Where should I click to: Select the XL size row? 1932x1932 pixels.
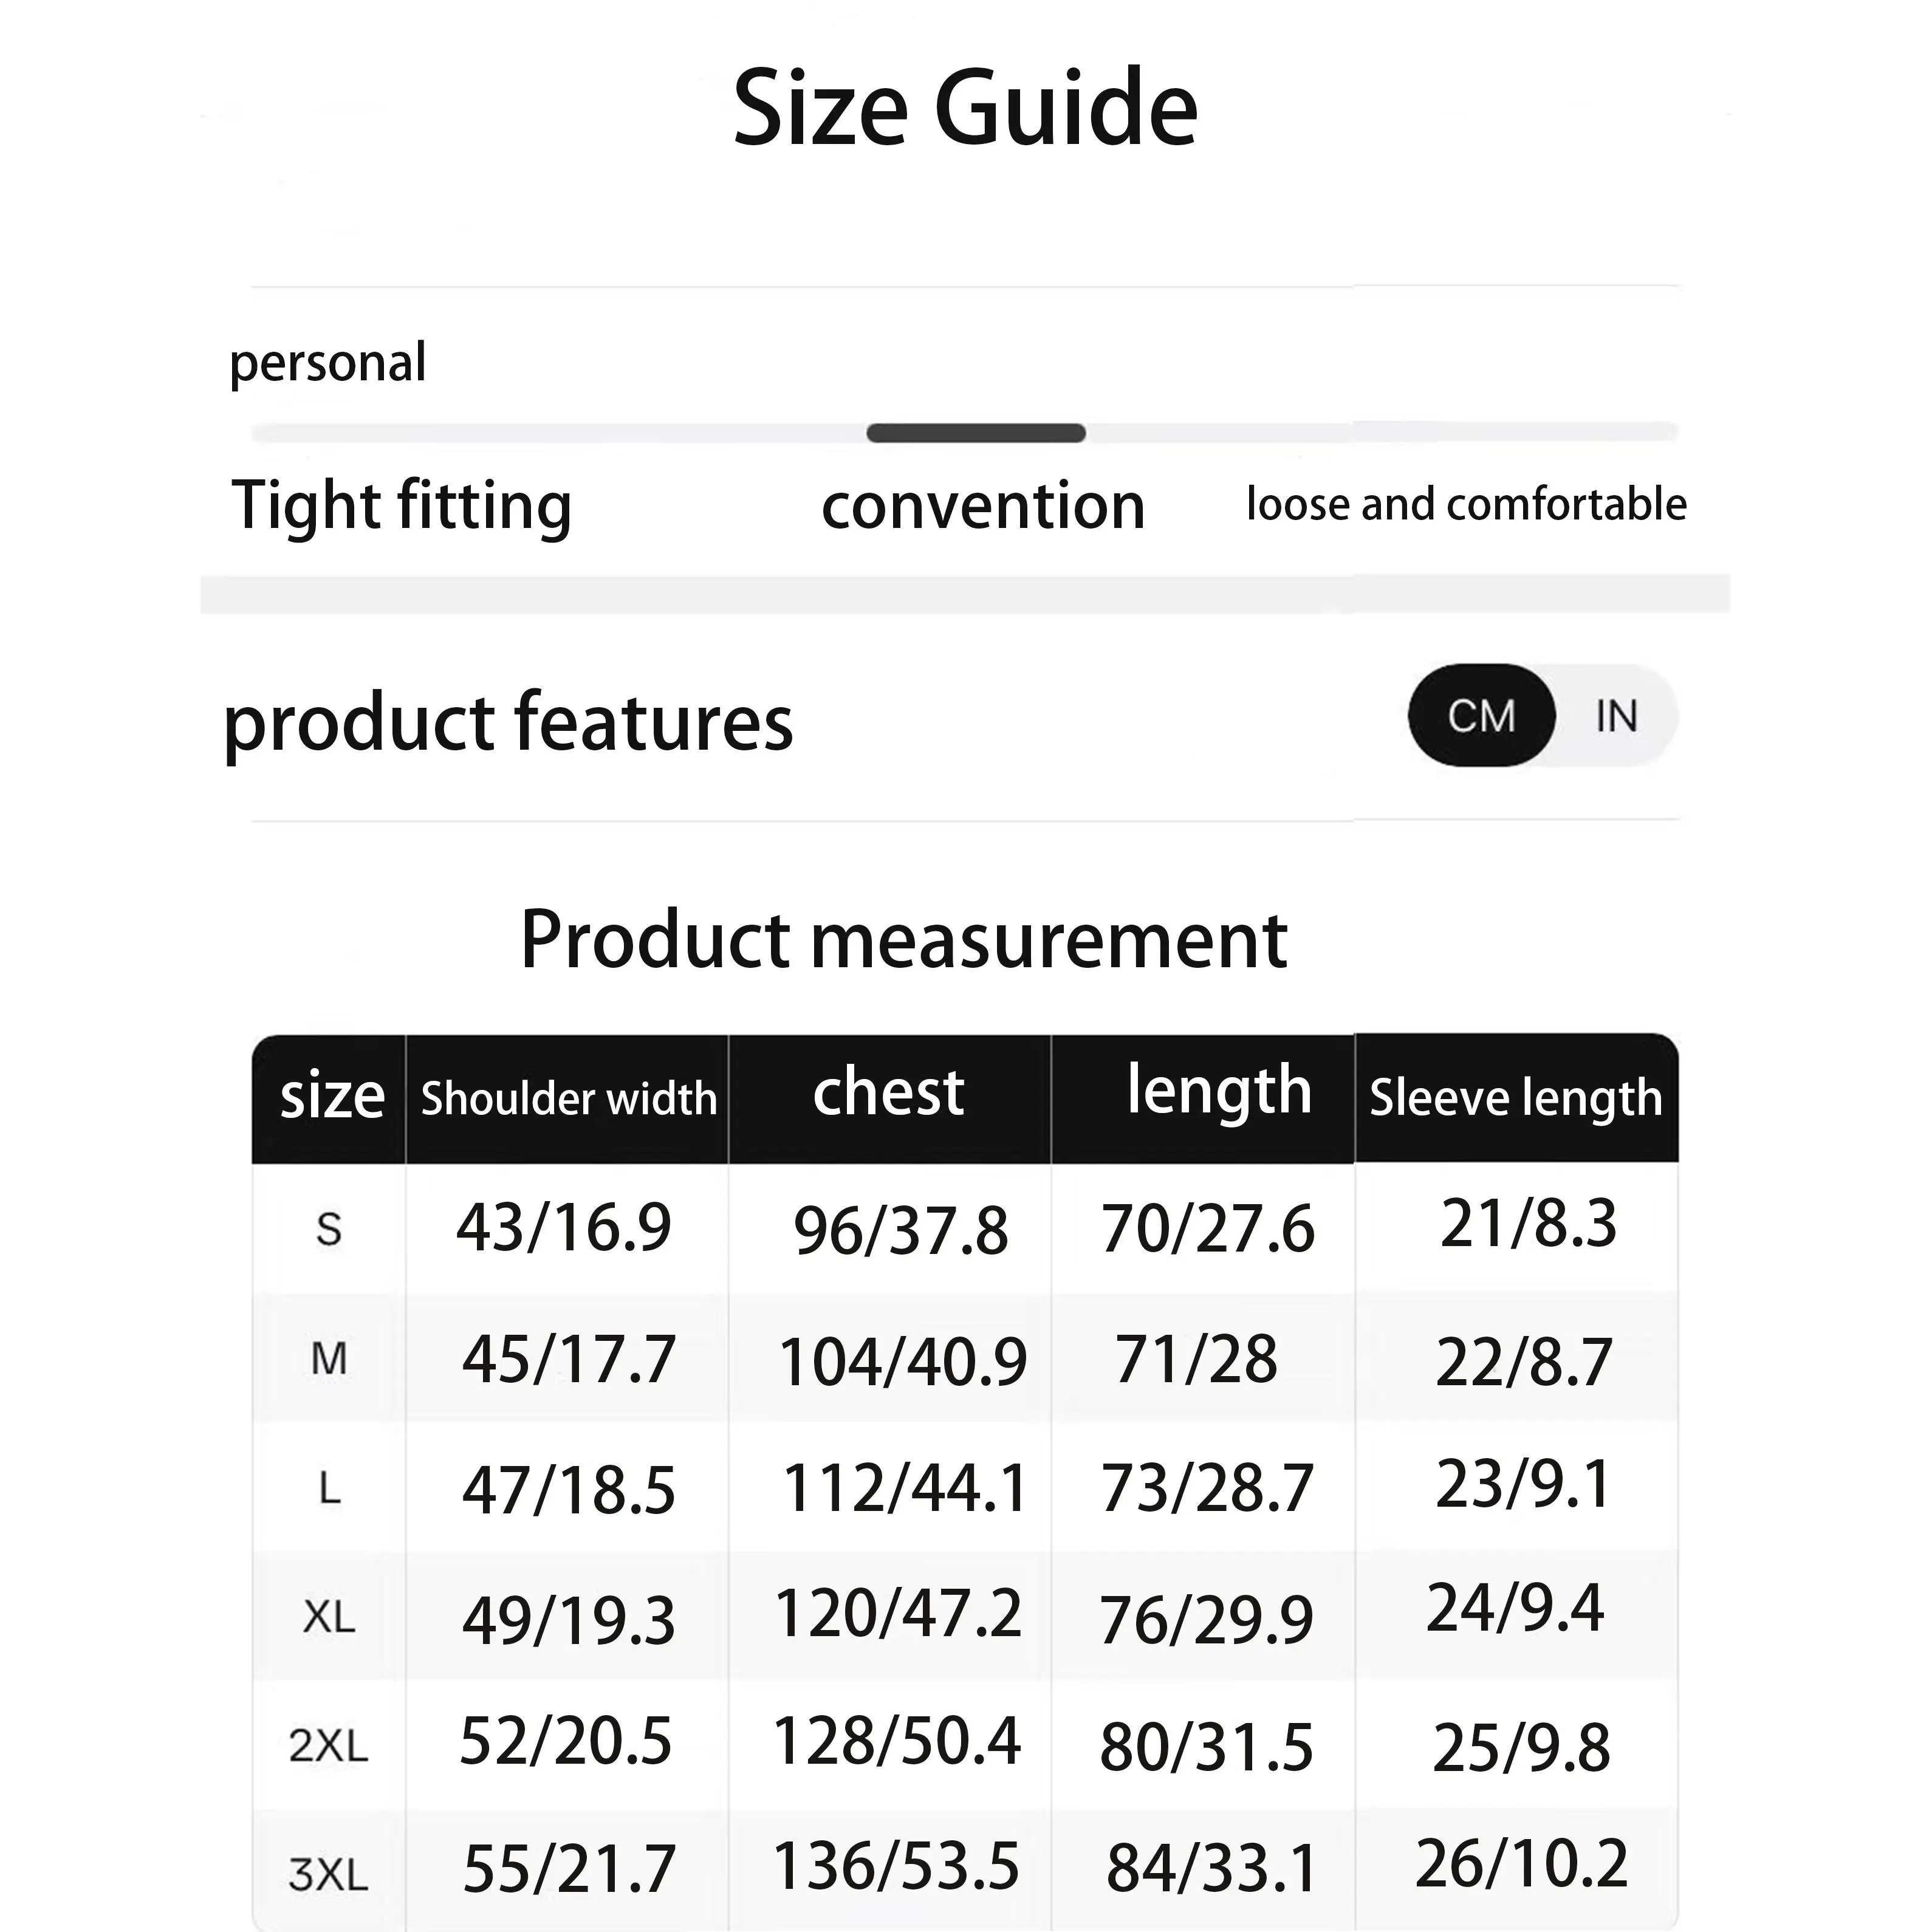[x=329, y=1617]
